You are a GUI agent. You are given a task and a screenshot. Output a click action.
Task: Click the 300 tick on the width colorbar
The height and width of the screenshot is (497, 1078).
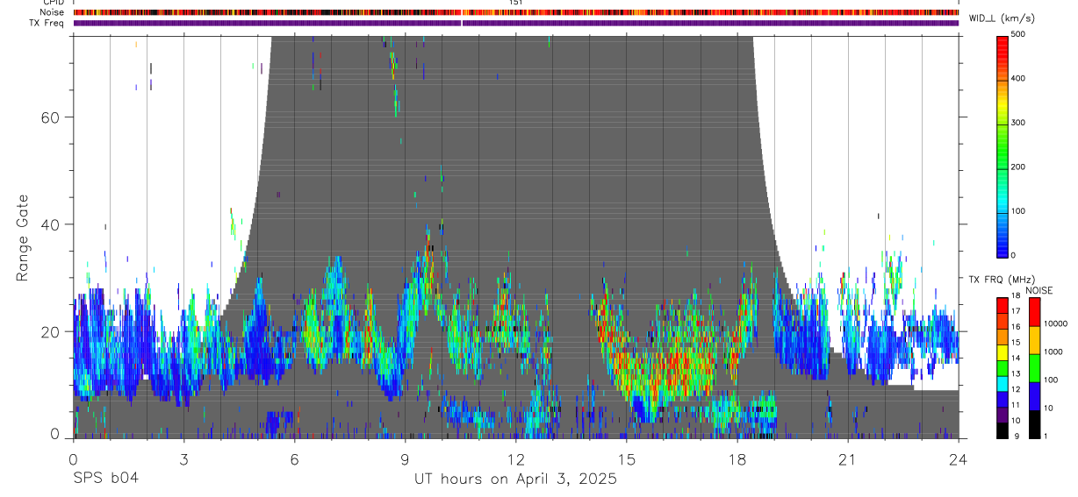1018,123
